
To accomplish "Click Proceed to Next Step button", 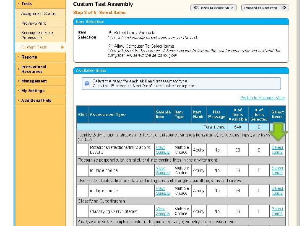I will click(x=265, y=8).
